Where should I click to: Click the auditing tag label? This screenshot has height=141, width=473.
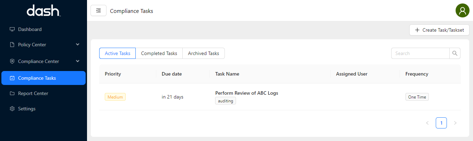[x=226, y=101]
